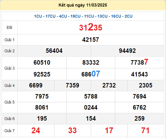Select fifth prize number 0244

[x=91, y=107]
